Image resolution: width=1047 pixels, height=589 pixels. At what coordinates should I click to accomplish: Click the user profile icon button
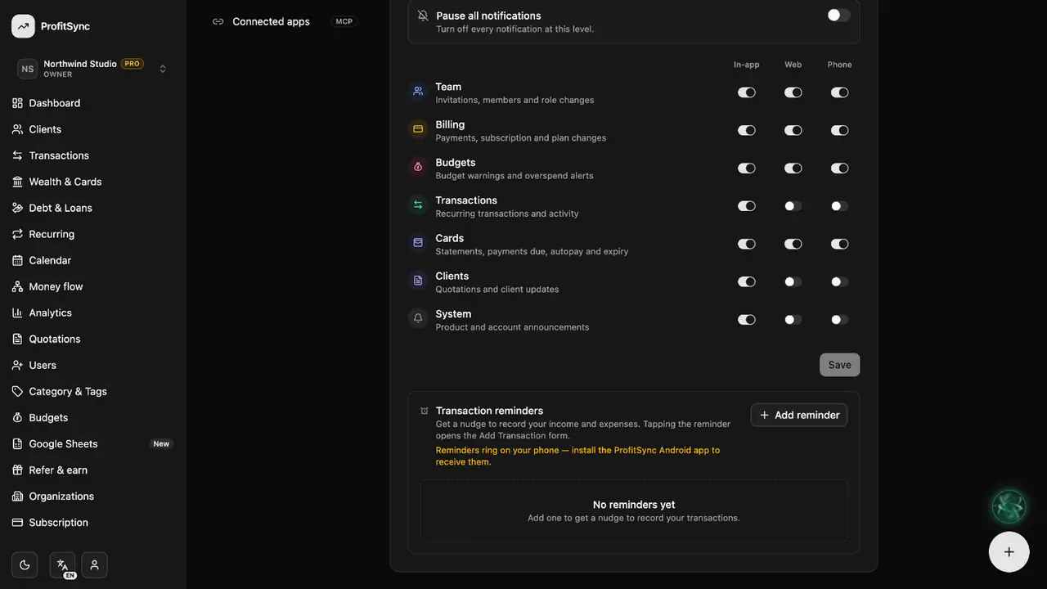point(94,564)
